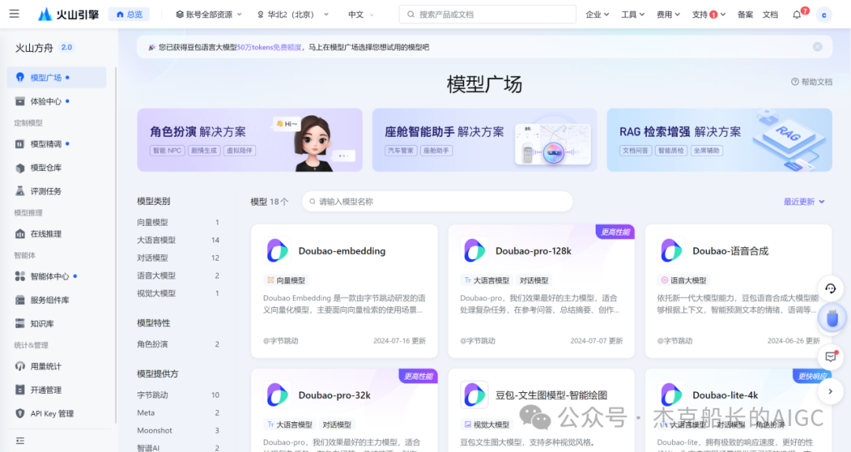Focus the 搜索产品或文档 search field
This screenshot has width=851, height=452.
[488, 14]
